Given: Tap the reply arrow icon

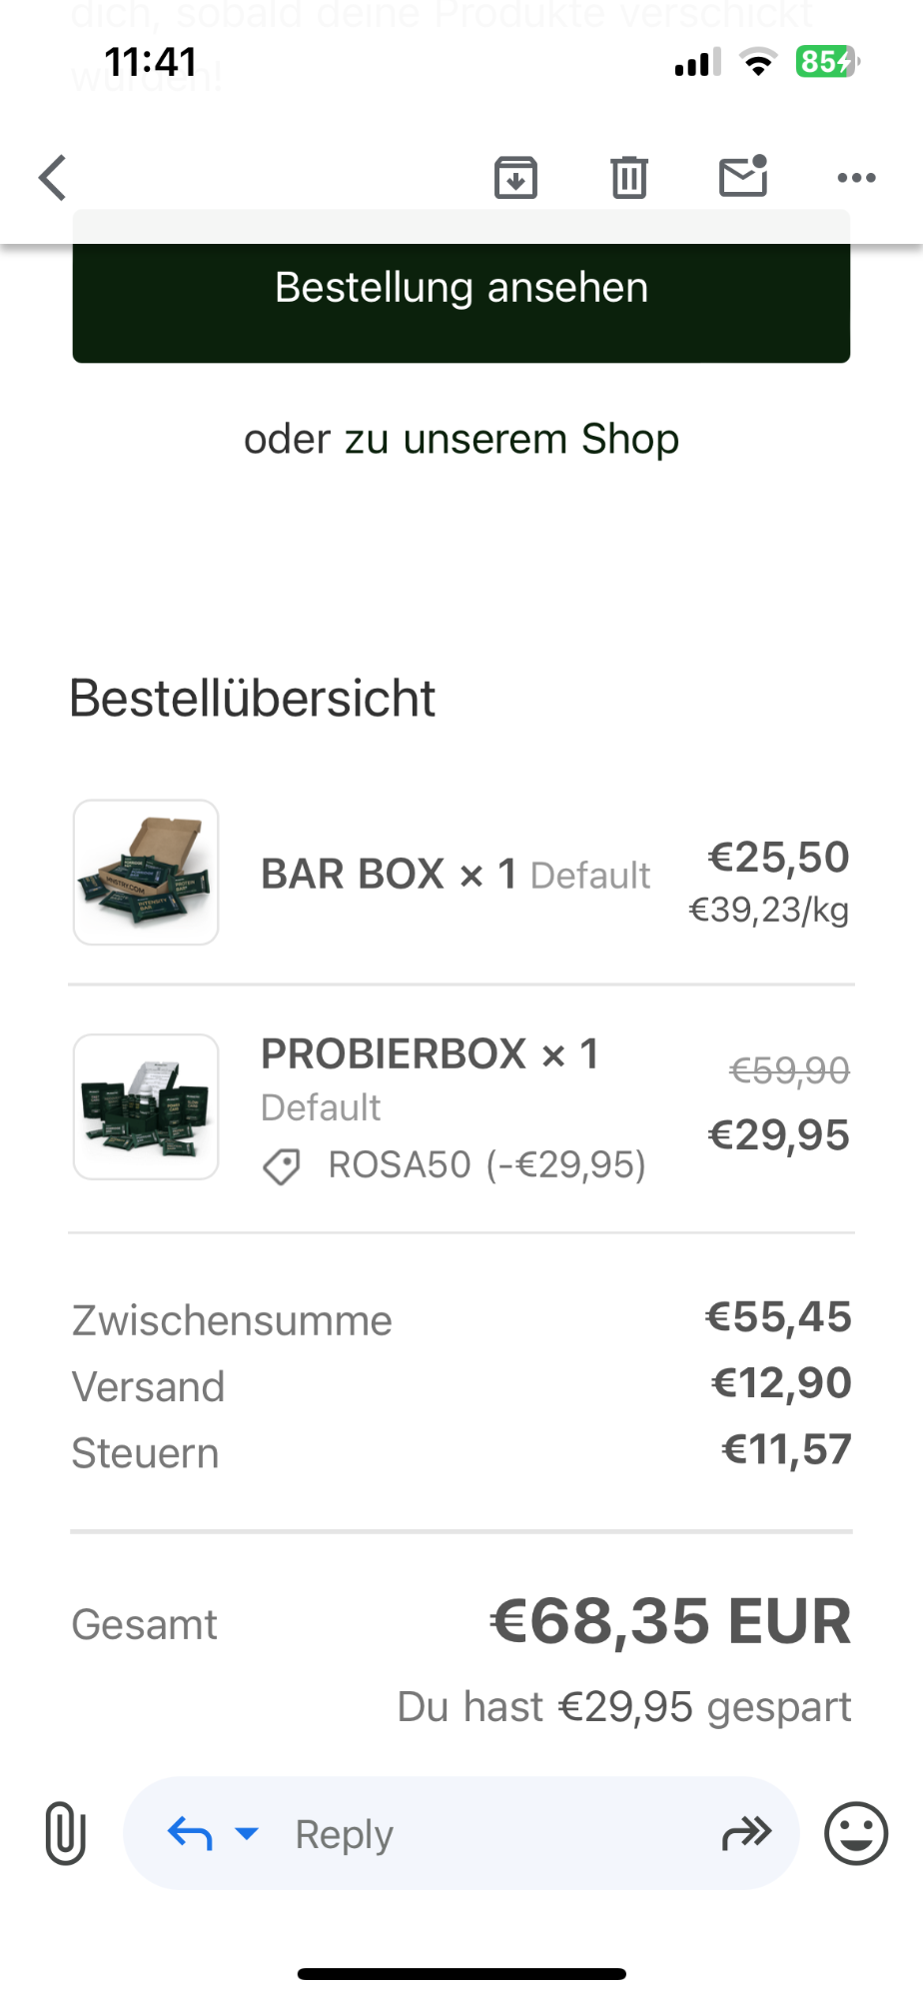Looking at the screenshot, I should tap(190, 1833).
